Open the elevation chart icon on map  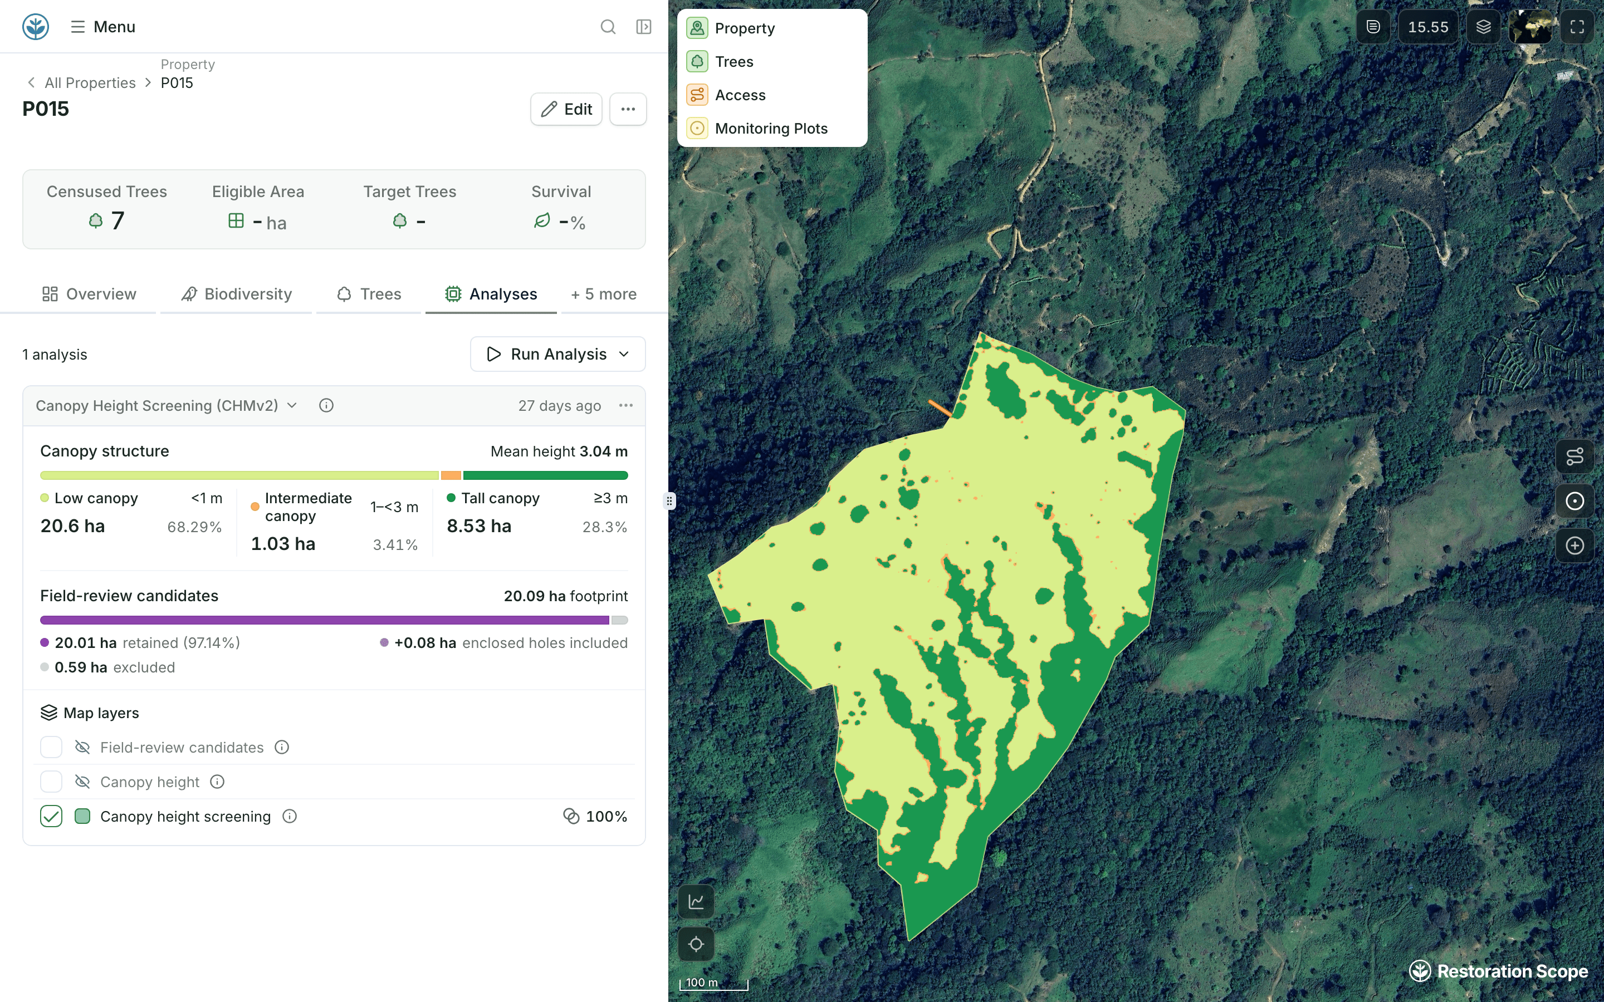click(x=696, y=901)
